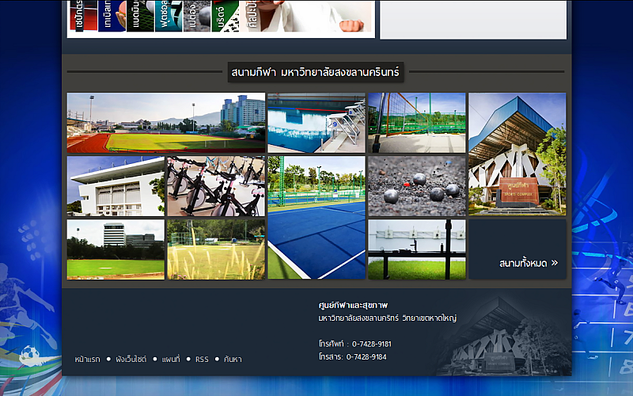
Task: View the exercise bikes gym photo
Action: click(216, 186)
